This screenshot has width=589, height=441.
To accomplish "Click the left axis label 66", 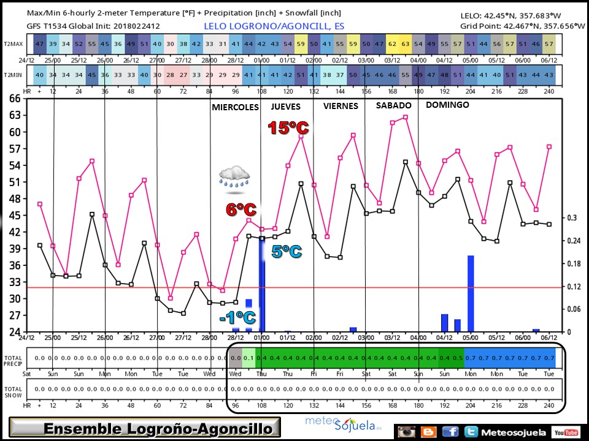I will click(x=15, y=99).
